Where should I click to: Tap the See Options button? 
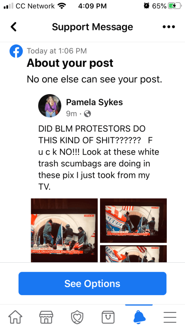(x=92, y=284)
